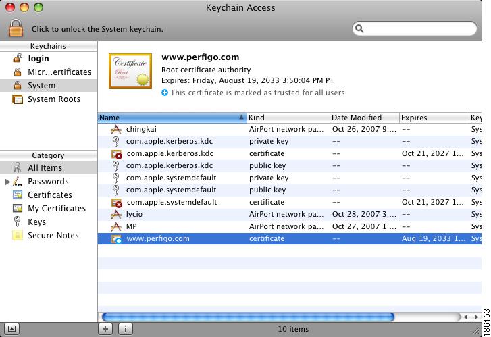Click the chingkai AirPort icon

[x=116, y=130]
